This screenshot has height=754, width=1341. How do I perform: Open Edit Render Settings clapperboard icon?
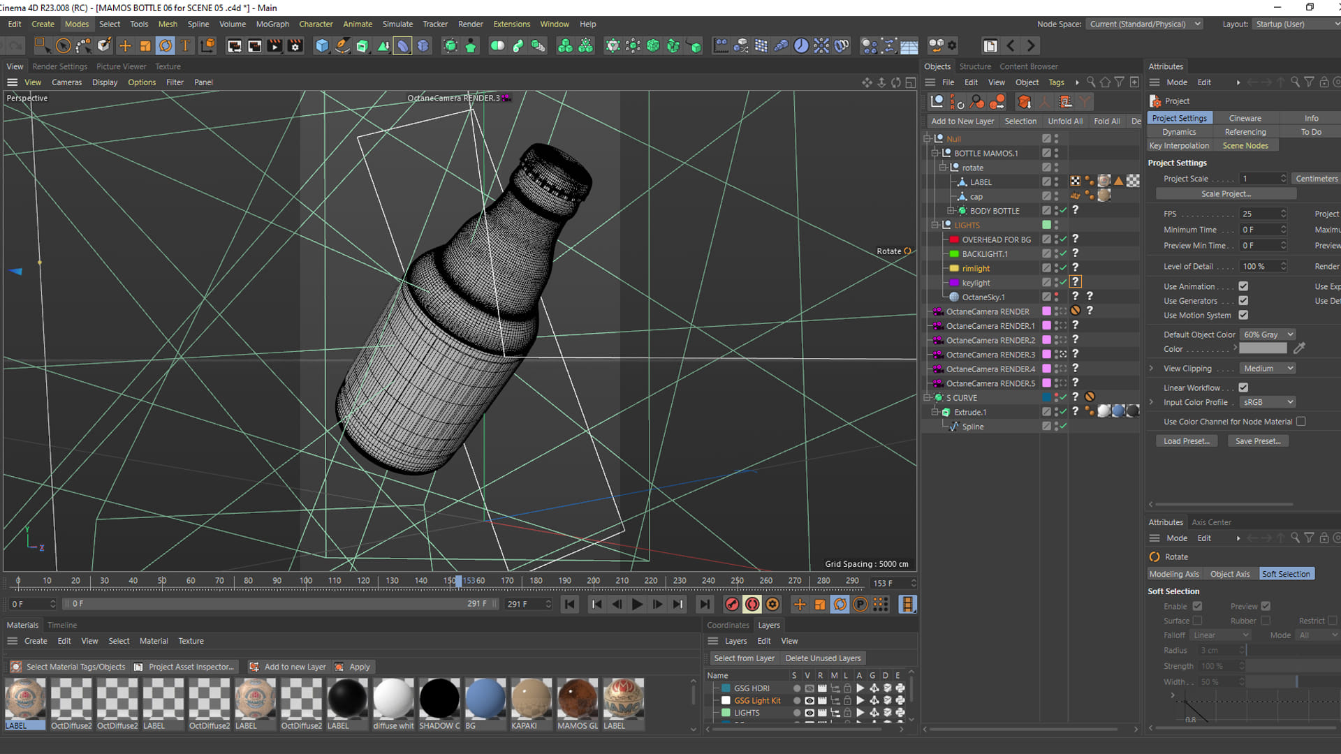click(295, 46)
